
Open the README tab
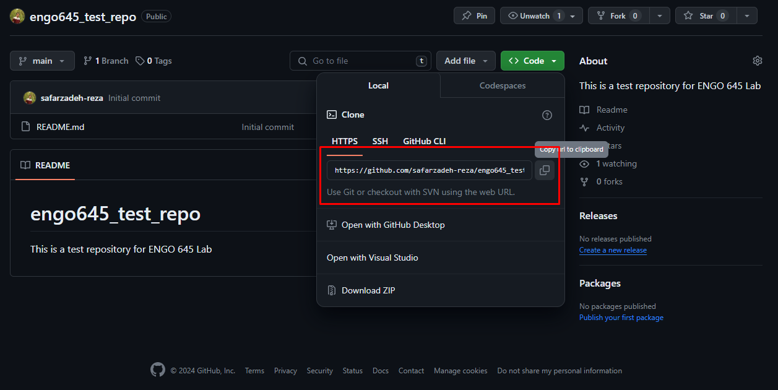(x=45, y=165)
